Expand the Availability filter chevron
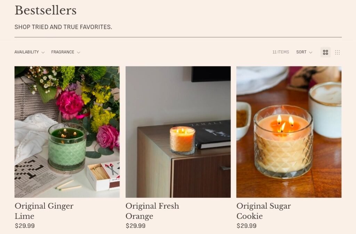356x234 pixels. coord(43,53)
